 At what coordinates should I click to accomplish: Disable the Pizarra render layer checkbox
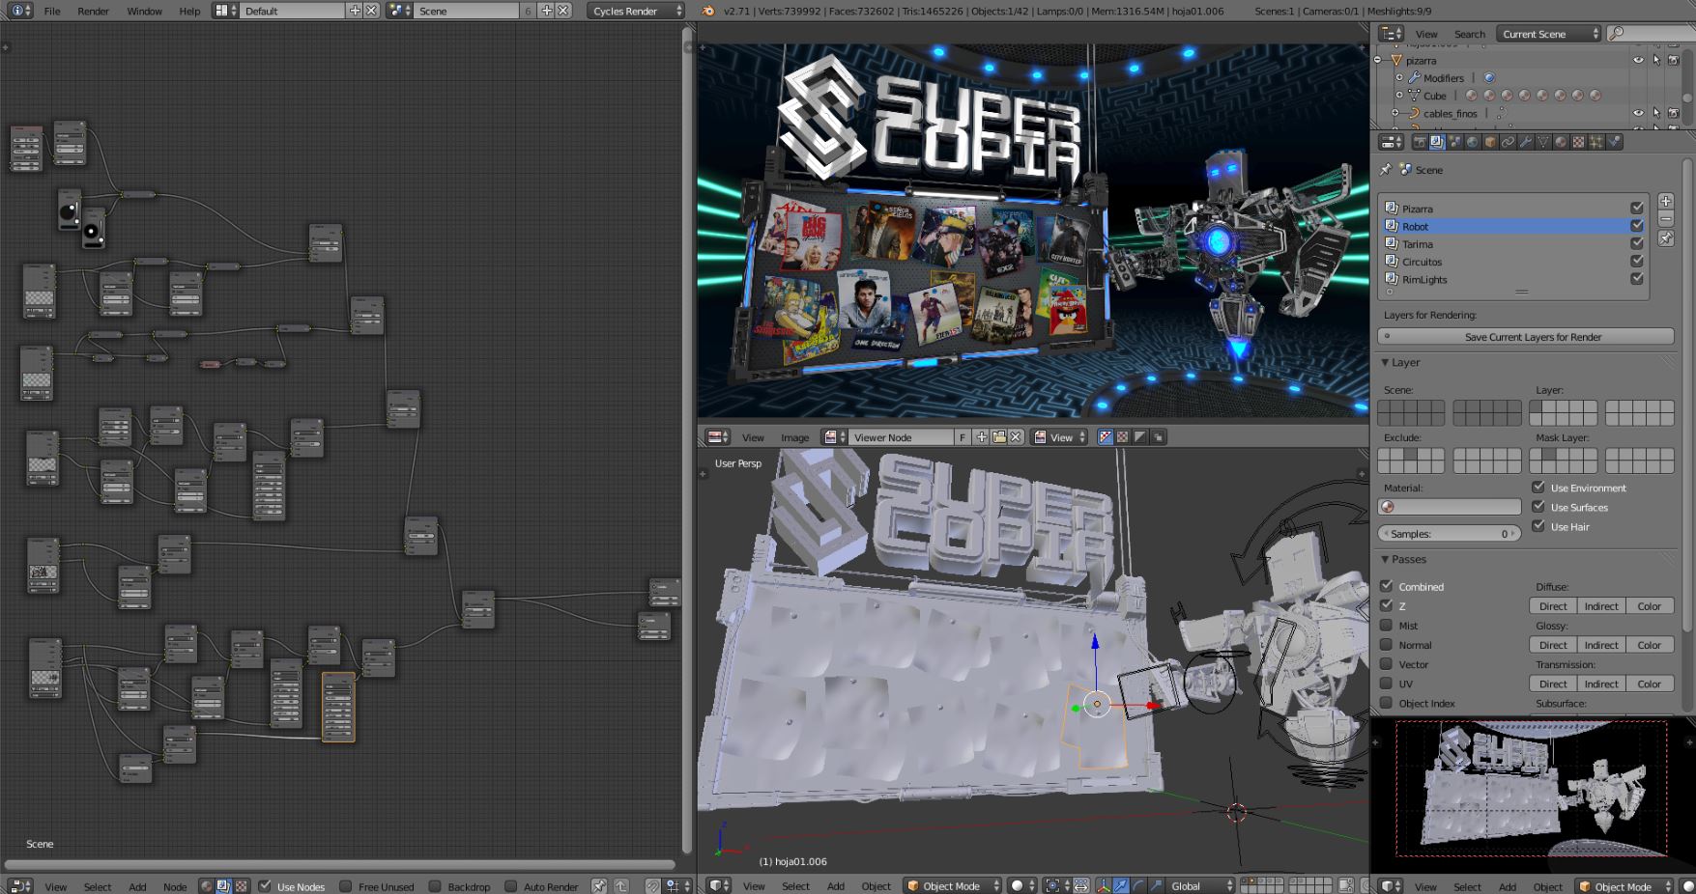pos(1637,209)
